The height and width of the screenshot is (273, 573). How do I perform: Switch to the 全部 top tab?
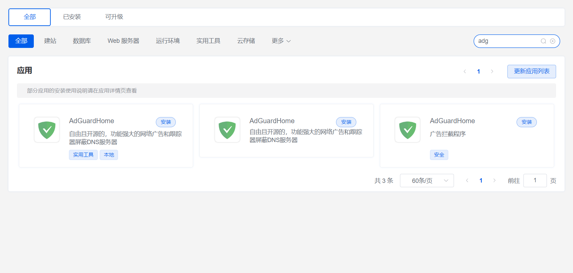(x=30, y=17)
